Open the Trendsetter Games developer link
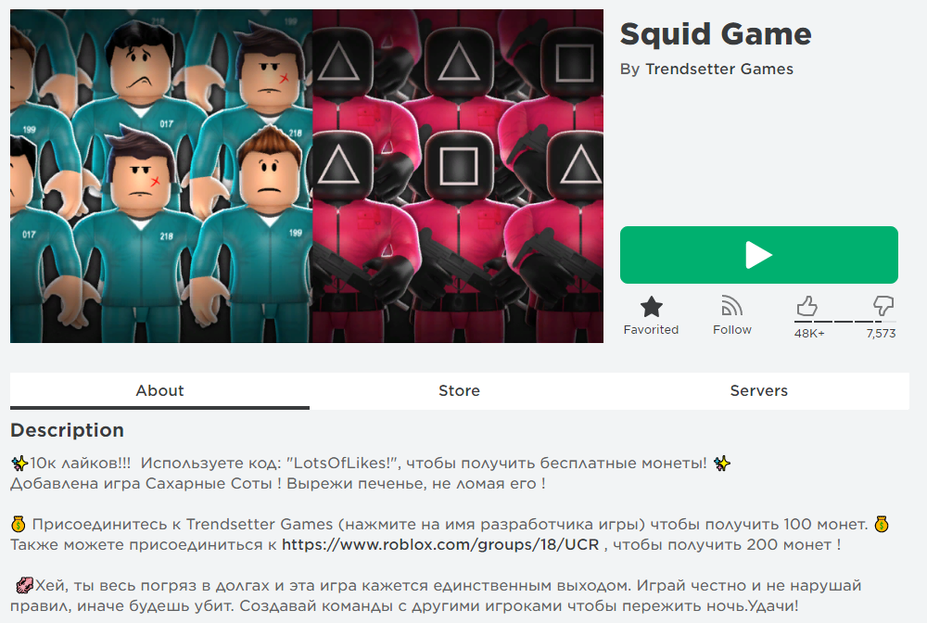927x623 pixels. (719, 70)
